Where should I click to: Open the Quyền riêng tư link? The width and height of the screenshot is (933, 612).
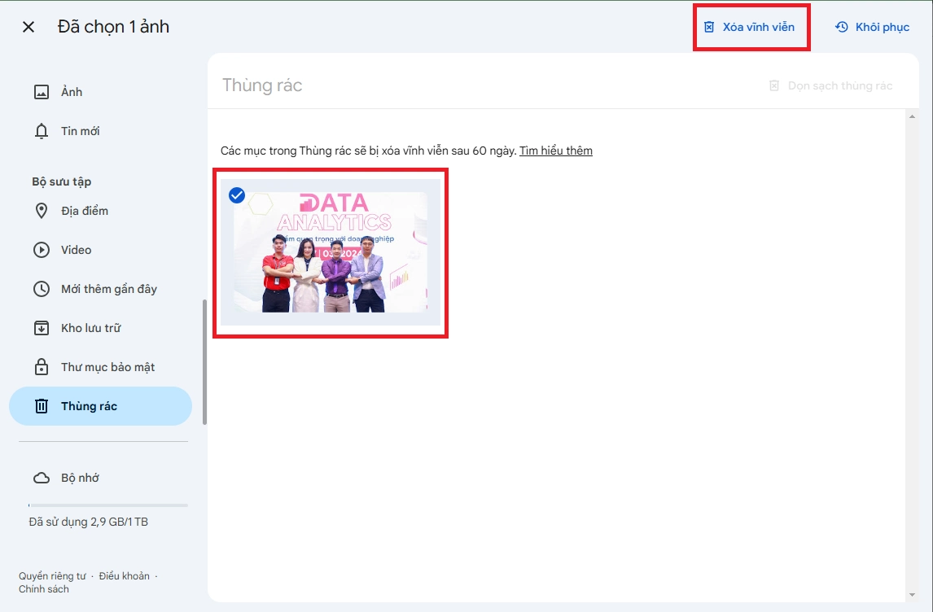(x=52, y=575)
